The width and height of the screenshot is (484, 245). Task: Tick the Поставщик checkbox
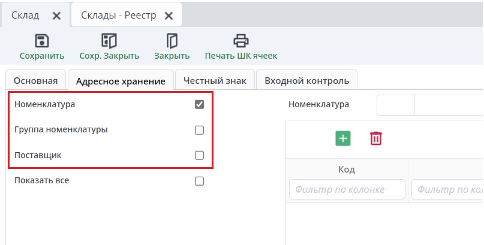pos(200,155)
